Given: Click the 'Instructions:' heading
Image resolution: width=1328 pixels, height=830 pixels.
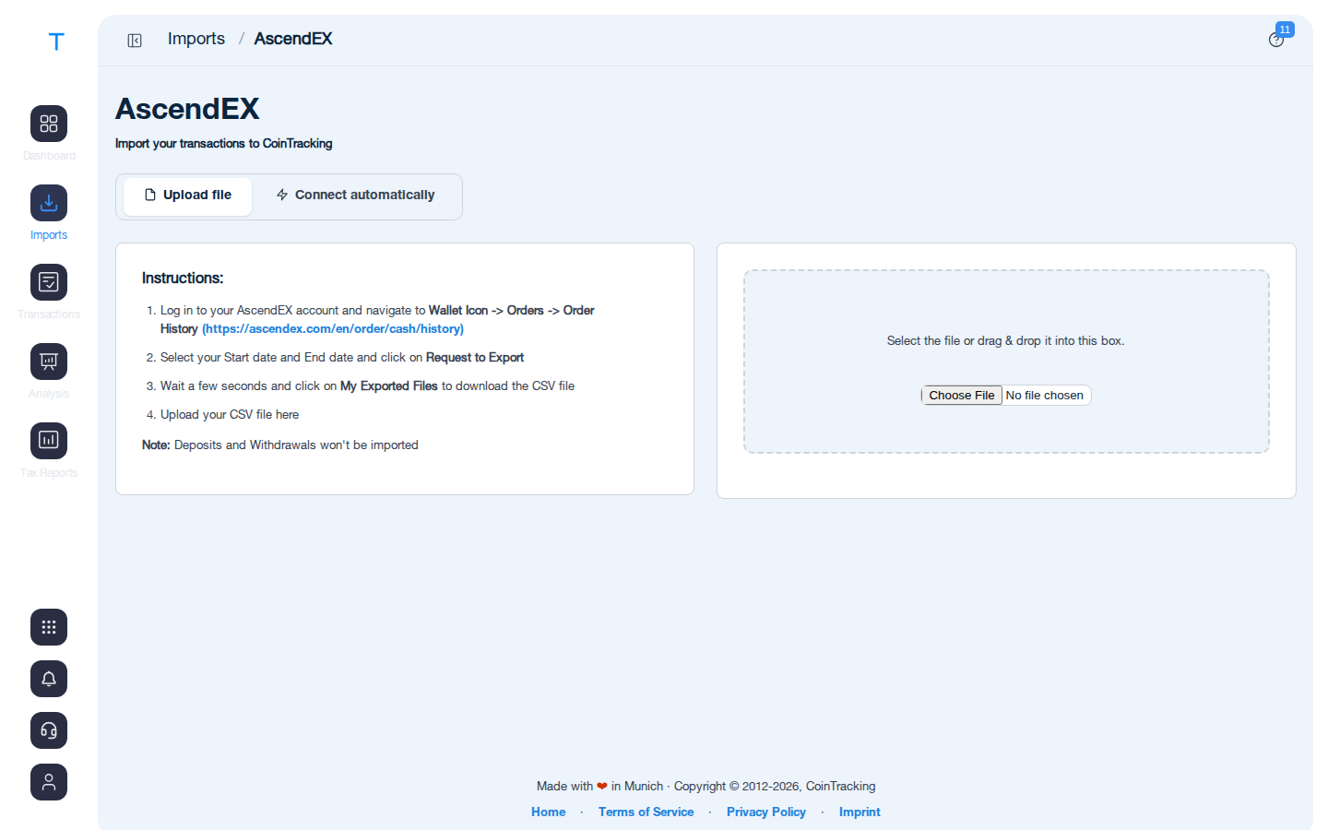Looking at the screenshot, I should coord(183,279).
